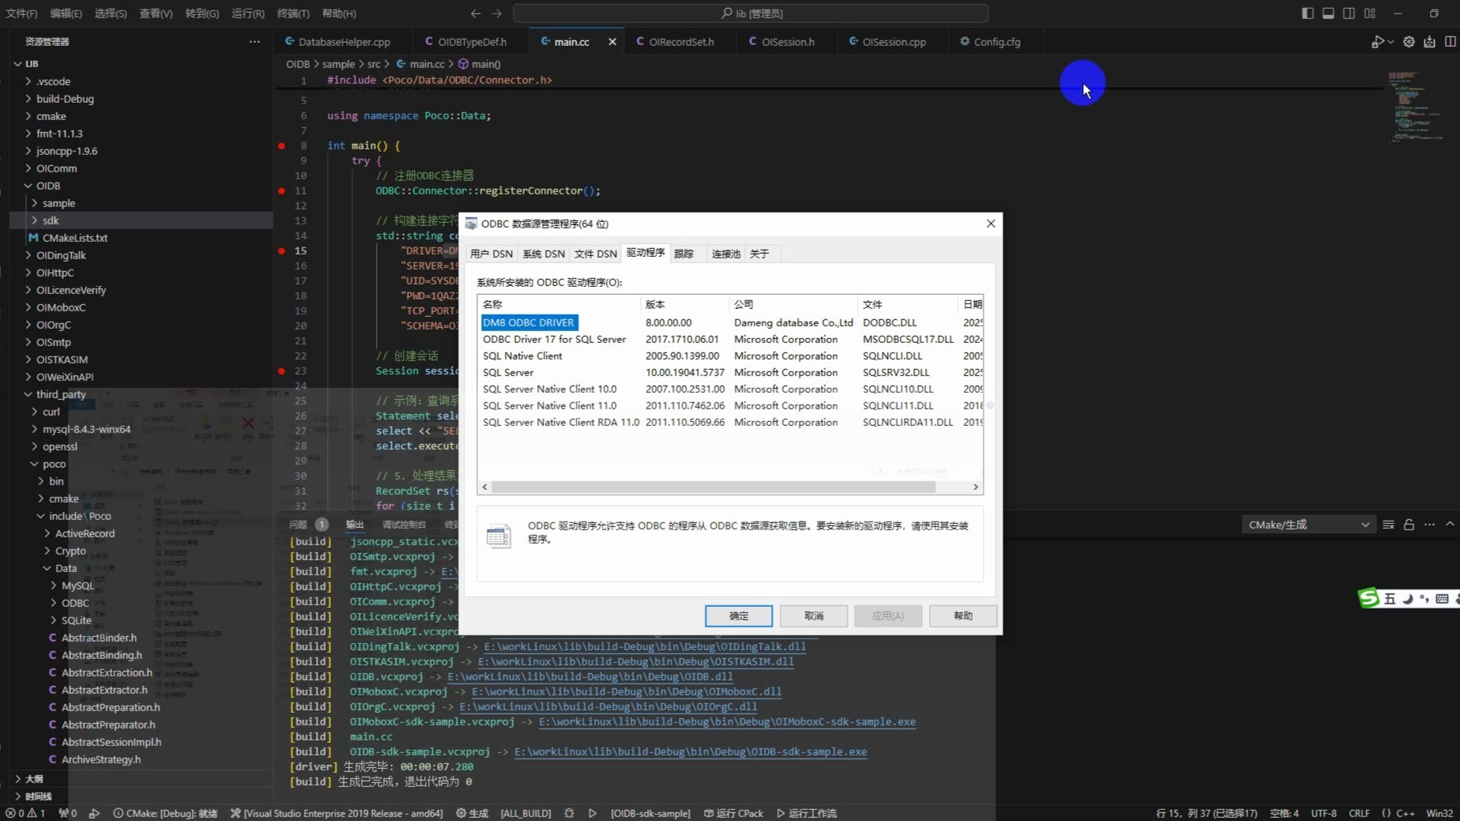1460x821 pixels.
Task: Open the OIDB-sdk-sample.exe output link
Action: pyautogui.click(x=690, y=751)
